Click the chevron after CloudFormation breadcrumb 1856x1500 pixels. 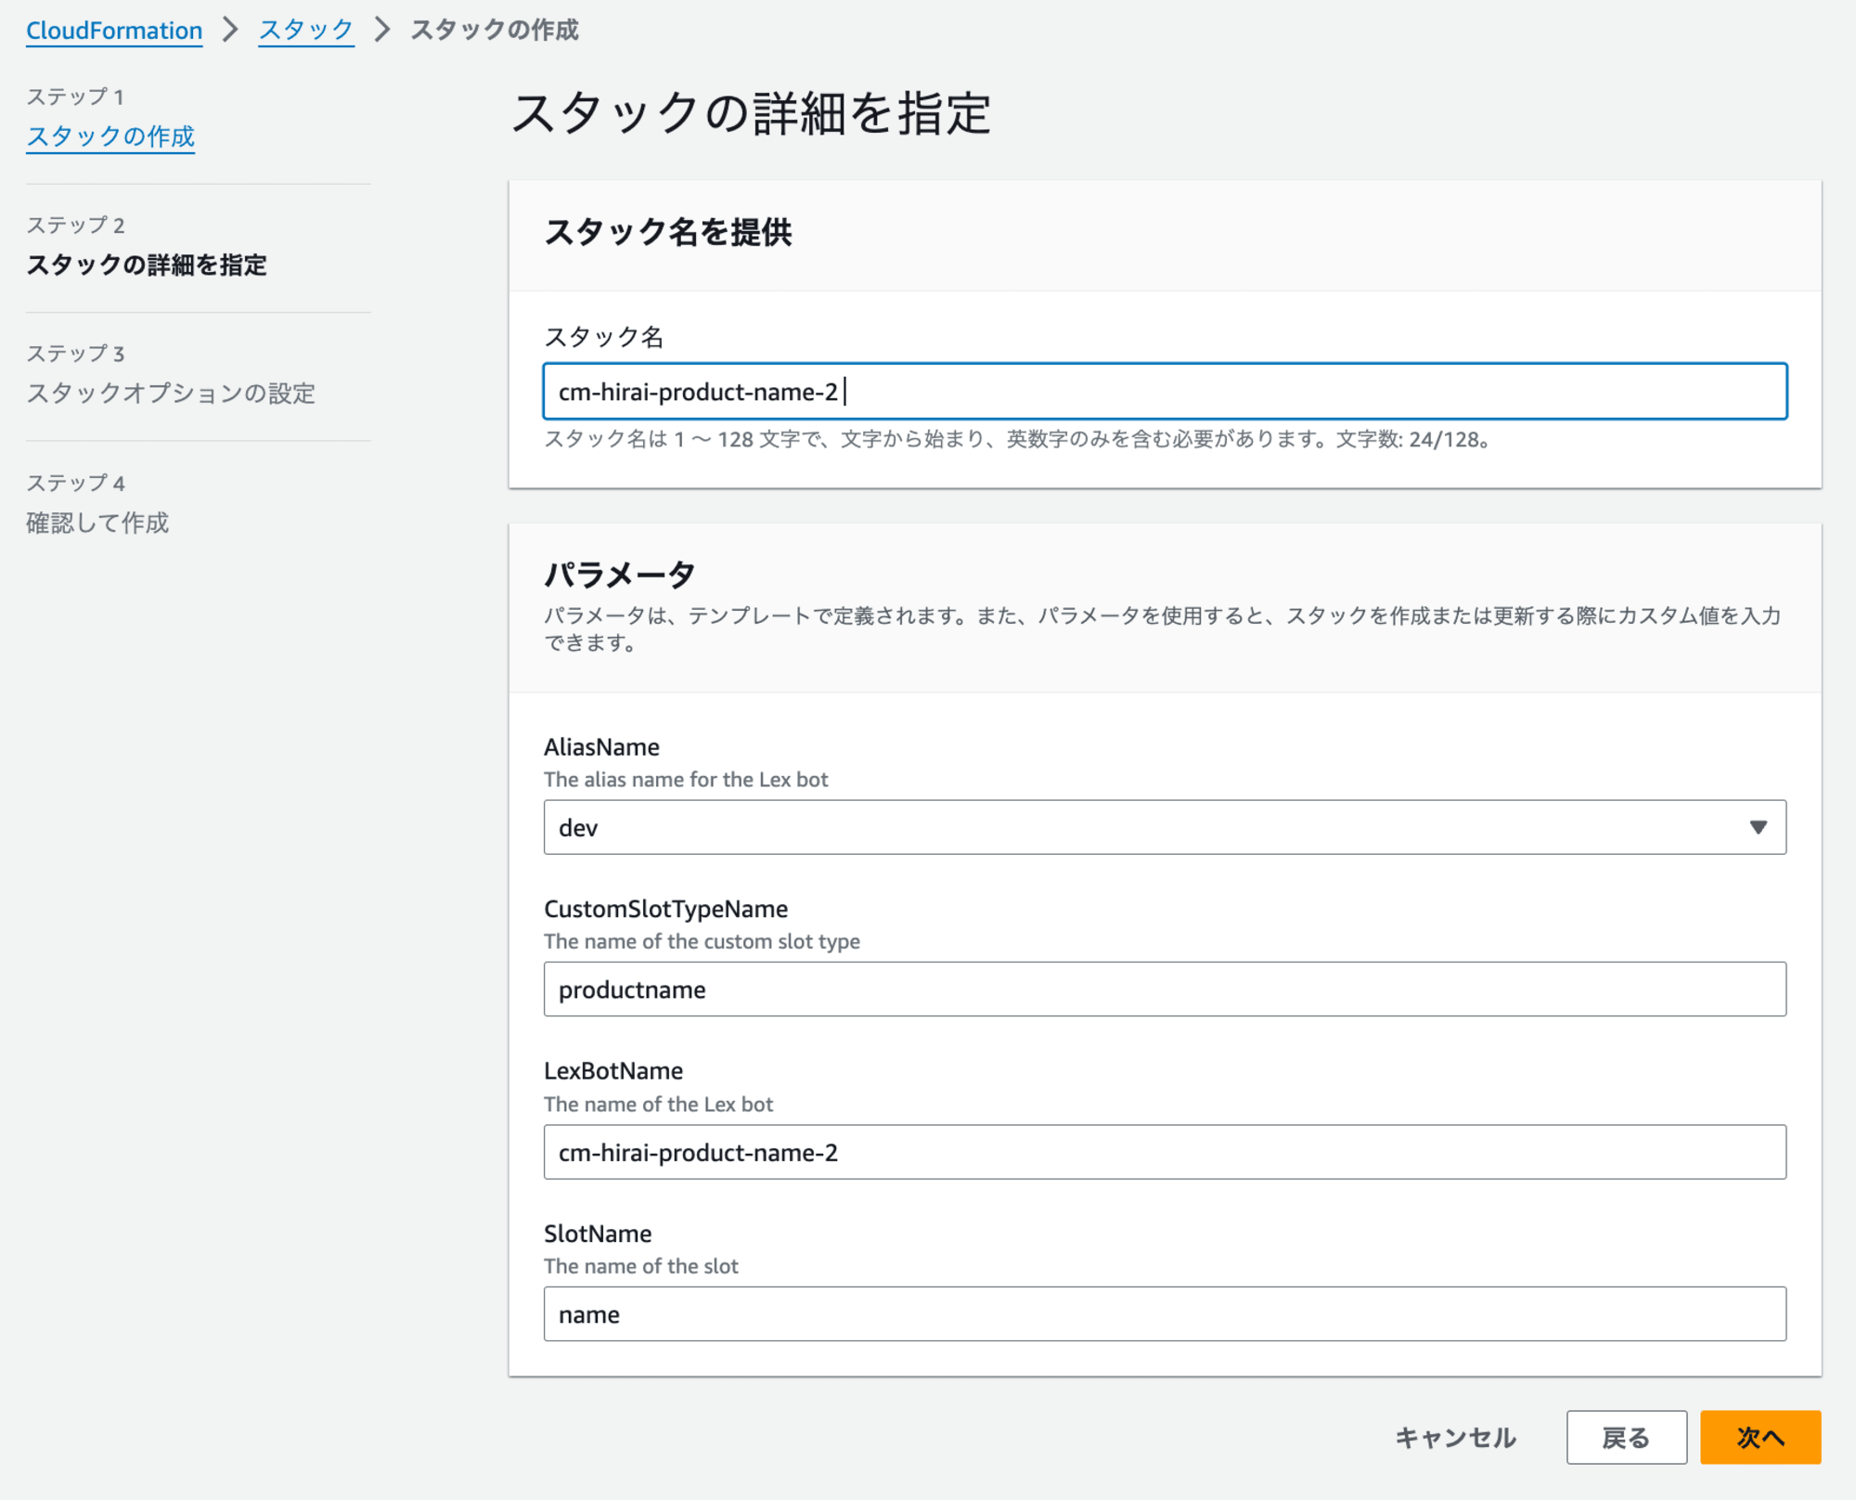(231, 30)
